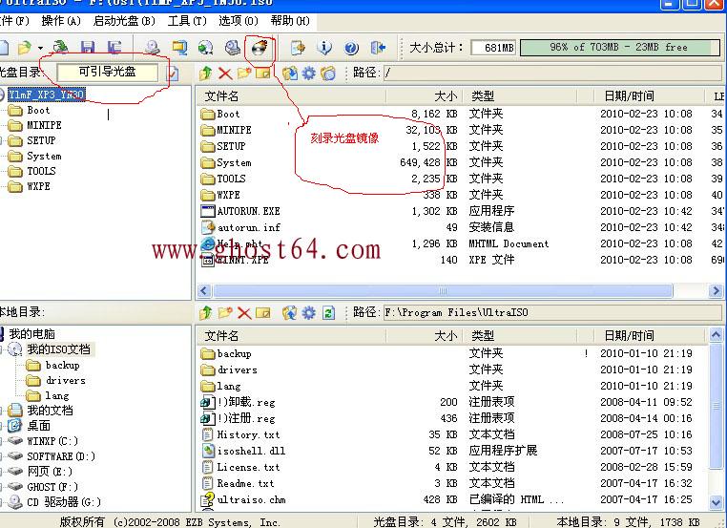727x528 pixels.
Task: Click the blue Info bubble toolbar icon
Action: click(x=324, y=48)
